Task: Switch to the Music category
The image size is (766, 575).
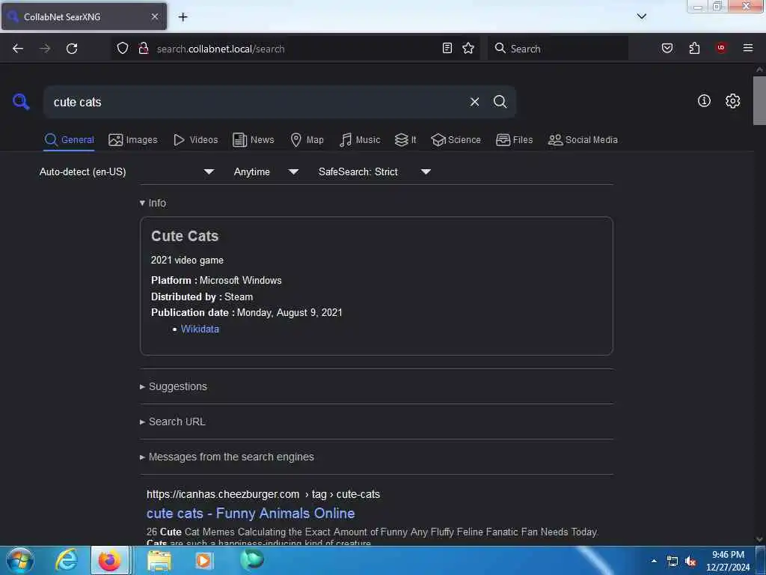Action: click(360, 140)
